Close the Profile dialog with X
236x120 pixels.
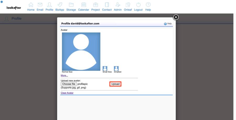click(176, 17)
